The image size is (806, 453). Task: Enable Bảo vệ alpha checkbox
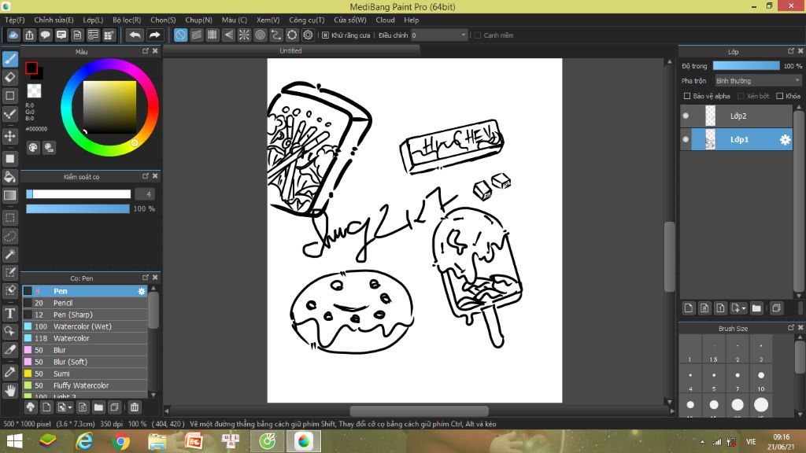(x=686, y=96)
